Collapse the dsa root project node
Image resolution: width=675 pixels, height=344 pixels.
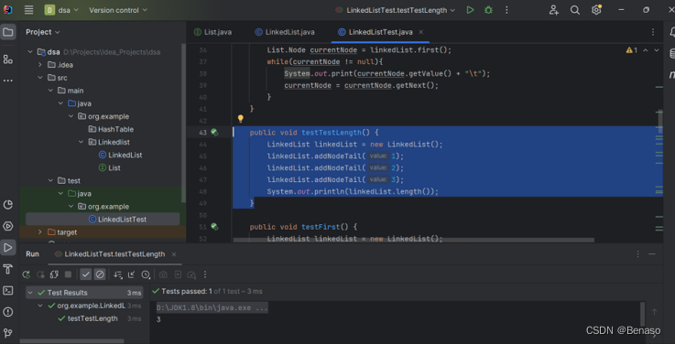coord(30,52)
